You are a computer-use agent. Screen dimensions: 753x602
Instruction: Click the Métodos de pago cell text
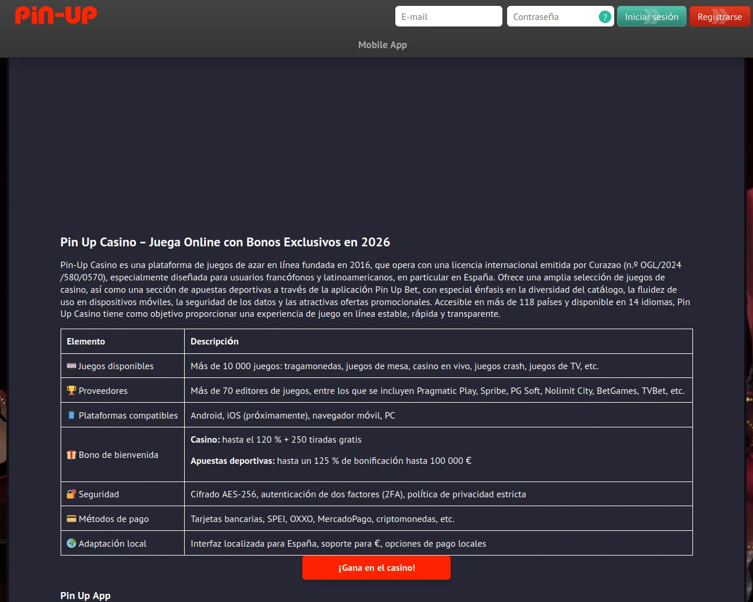click(x=114, y=519)
